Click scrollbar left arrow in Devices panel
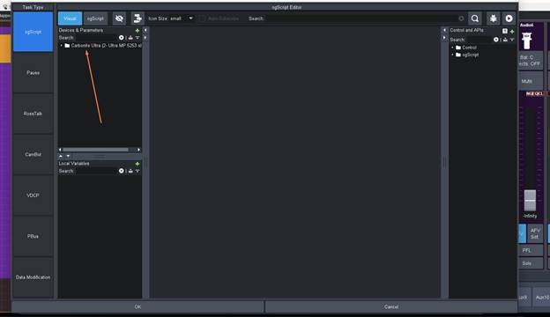Image resolution: width=550 pixels, height=317 pixels. point(60,150)
